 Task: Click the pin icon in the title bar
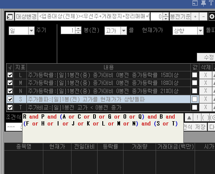[203, 3]
